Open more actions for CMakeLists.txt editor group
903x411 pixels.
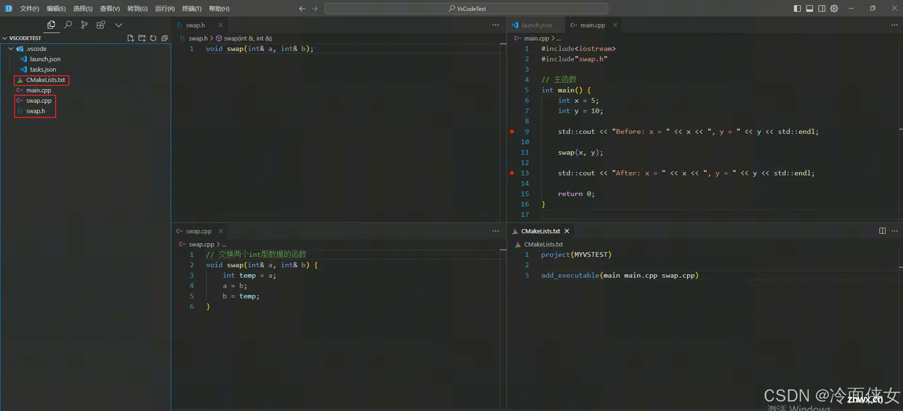click(894, 231)
